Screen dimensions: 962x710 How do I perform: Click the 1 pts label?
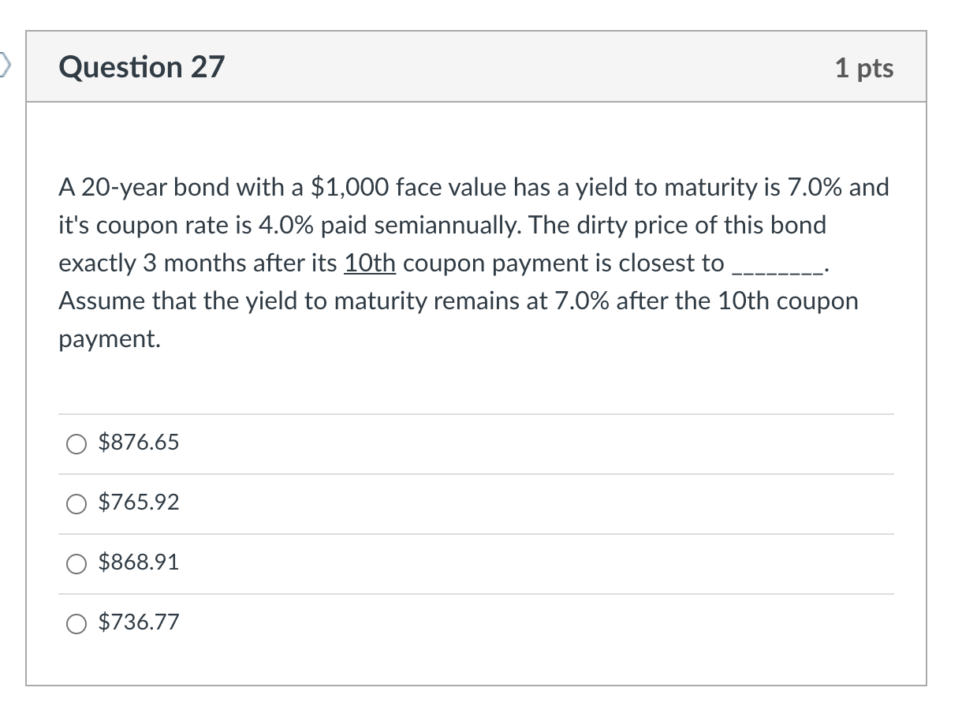865,68
